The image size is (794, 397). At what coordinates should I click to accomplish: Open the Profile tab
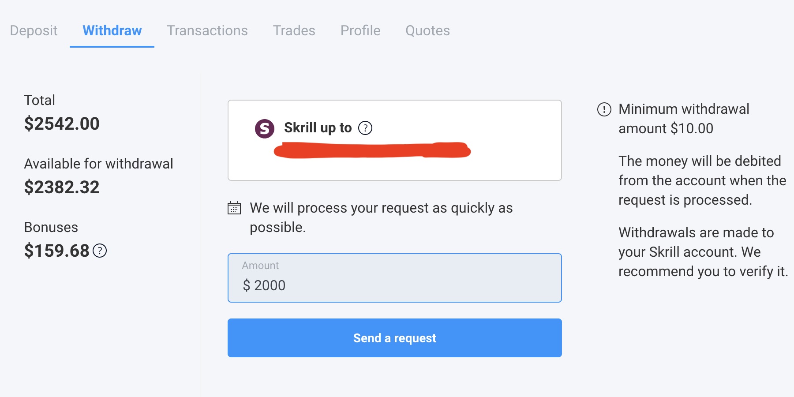(360, 30)
